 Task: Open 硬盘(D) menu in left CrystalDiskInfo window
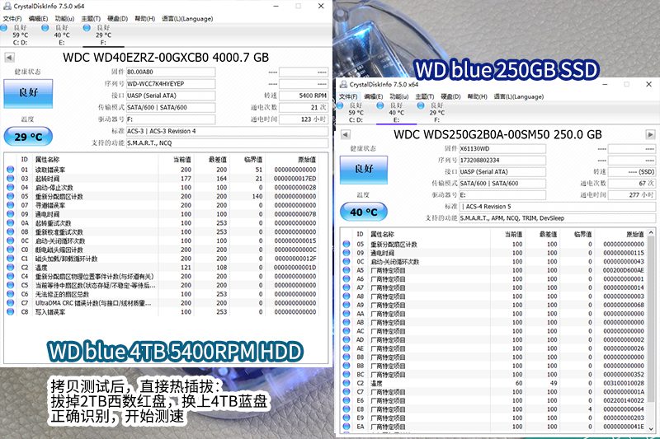pos(117,18)
